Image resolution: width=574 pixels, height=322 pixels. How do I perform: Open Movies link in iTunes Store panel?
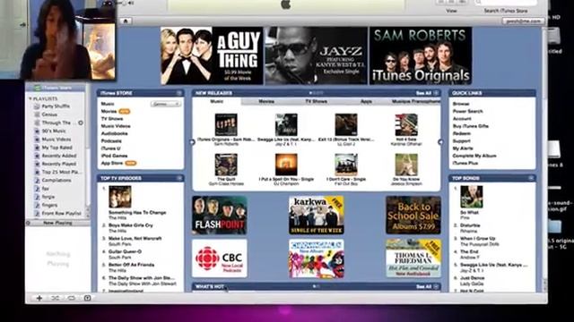[109, 111]
